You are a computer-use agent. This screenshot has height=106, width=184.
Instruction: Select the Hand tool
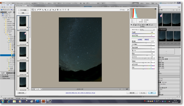coord(35,10)
